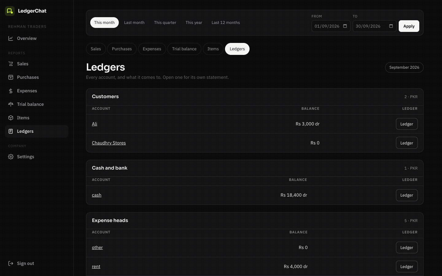Click the Expense heads section heading
Image resolution: width=442 pixels, height=276 pixels.
point(110,220)
